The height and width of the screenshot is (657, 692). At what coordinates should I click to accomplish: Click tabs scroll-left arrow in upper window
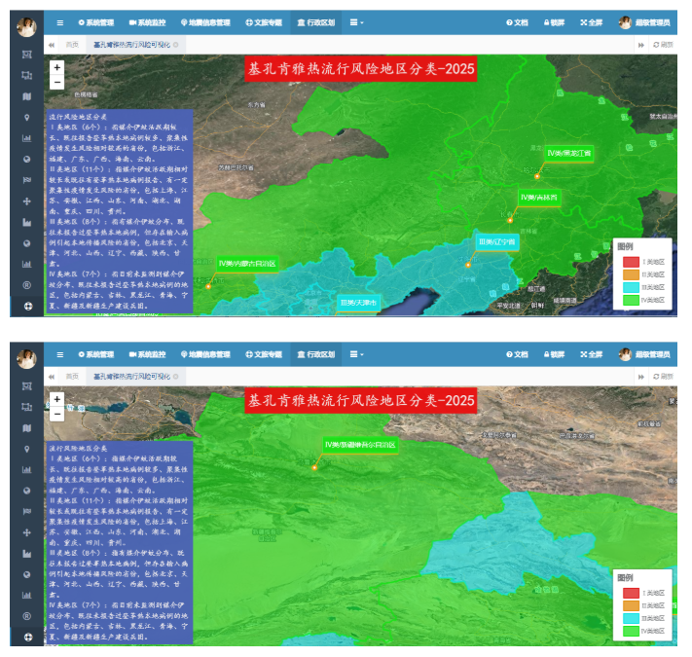[52, 45]
